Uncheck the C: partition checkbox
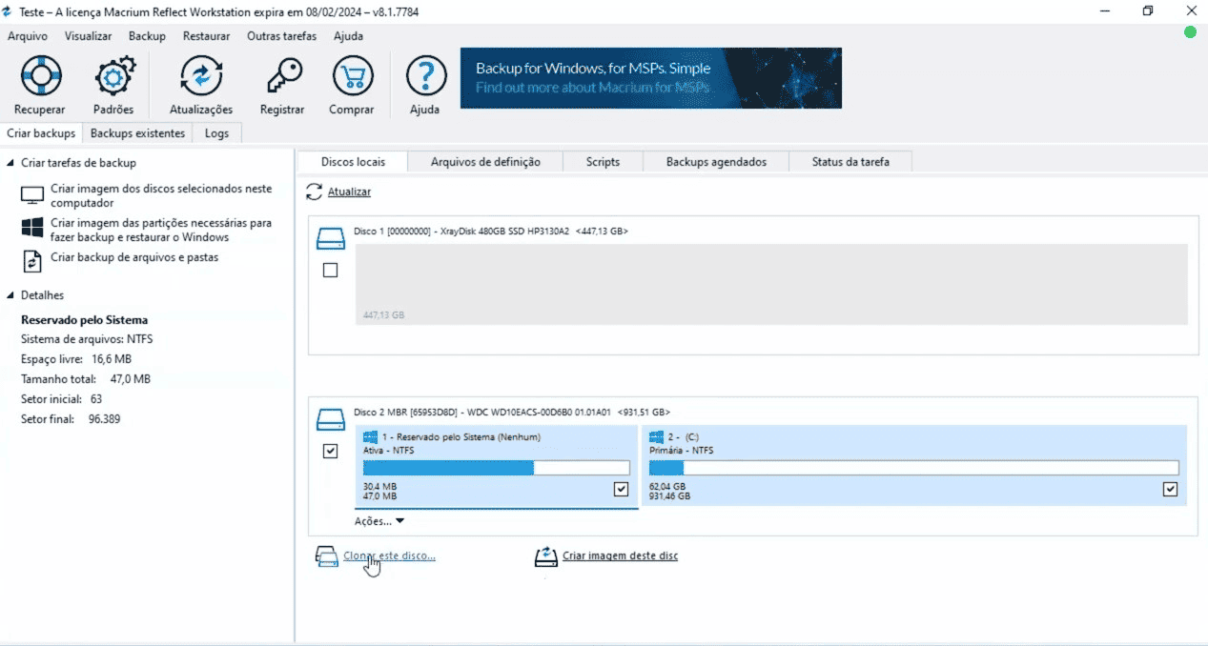1208x646 pixels. (1171, 489)
